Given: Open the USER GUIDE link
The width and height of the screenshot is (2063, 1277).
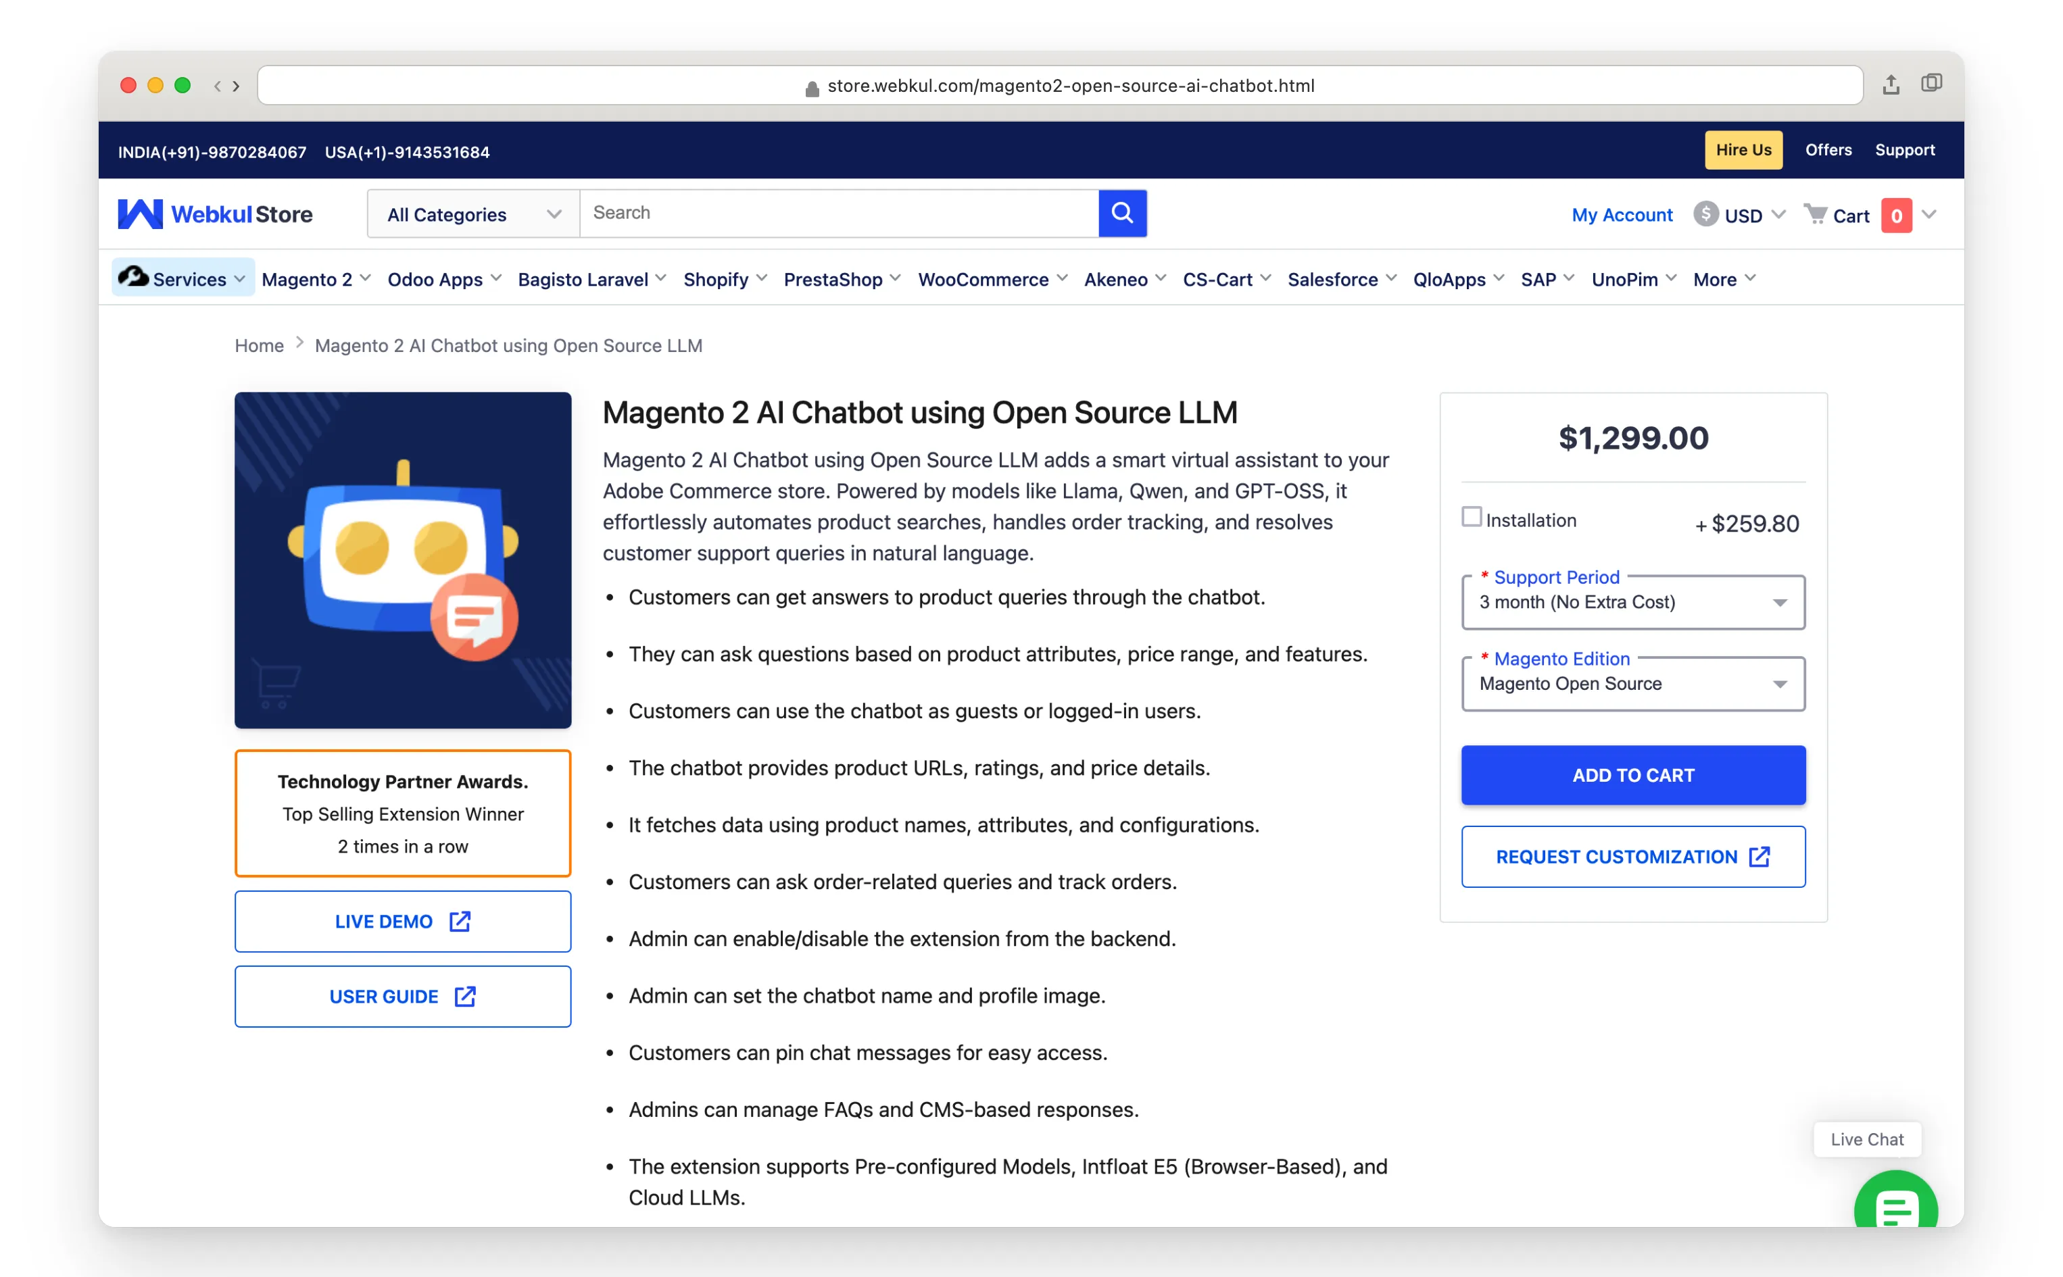Looking at the screenshot, I should tap(402, 996).
